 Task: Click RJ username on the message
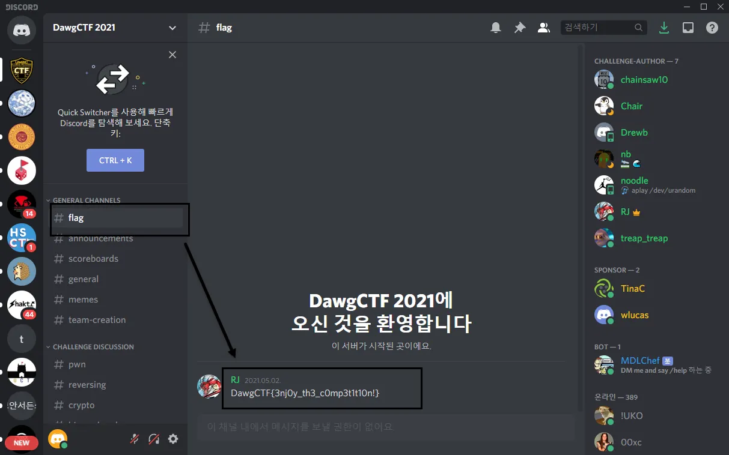coord(235,380)
